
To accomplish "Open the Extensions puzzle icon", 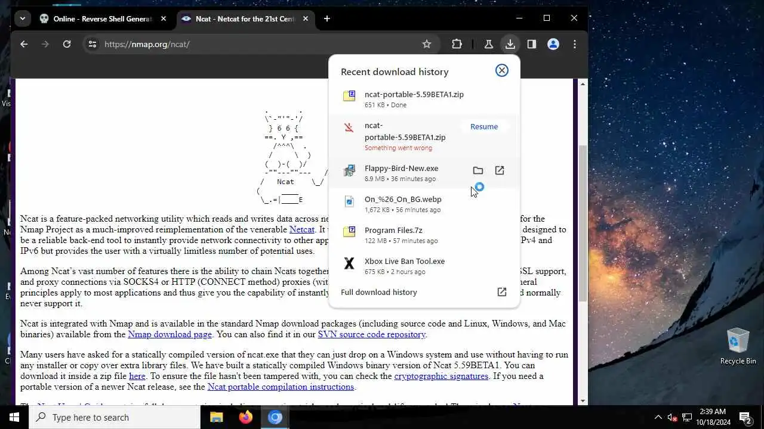I will click(x=457, y=44).
